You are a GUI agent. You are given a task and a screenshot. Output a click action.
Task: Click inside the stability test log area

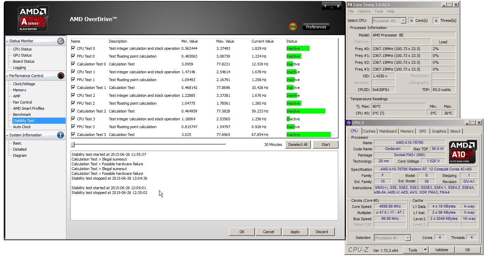click(204, 185)
